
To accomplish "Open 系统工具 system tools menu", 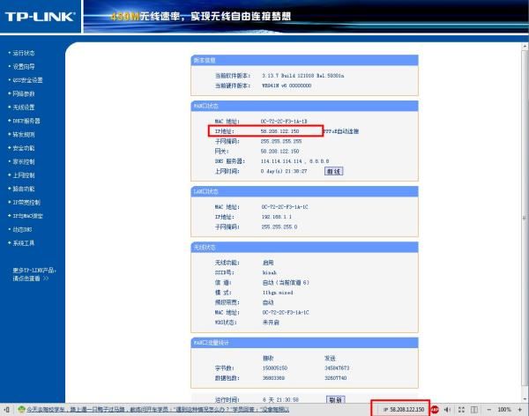I will click(x=24, y=243).
